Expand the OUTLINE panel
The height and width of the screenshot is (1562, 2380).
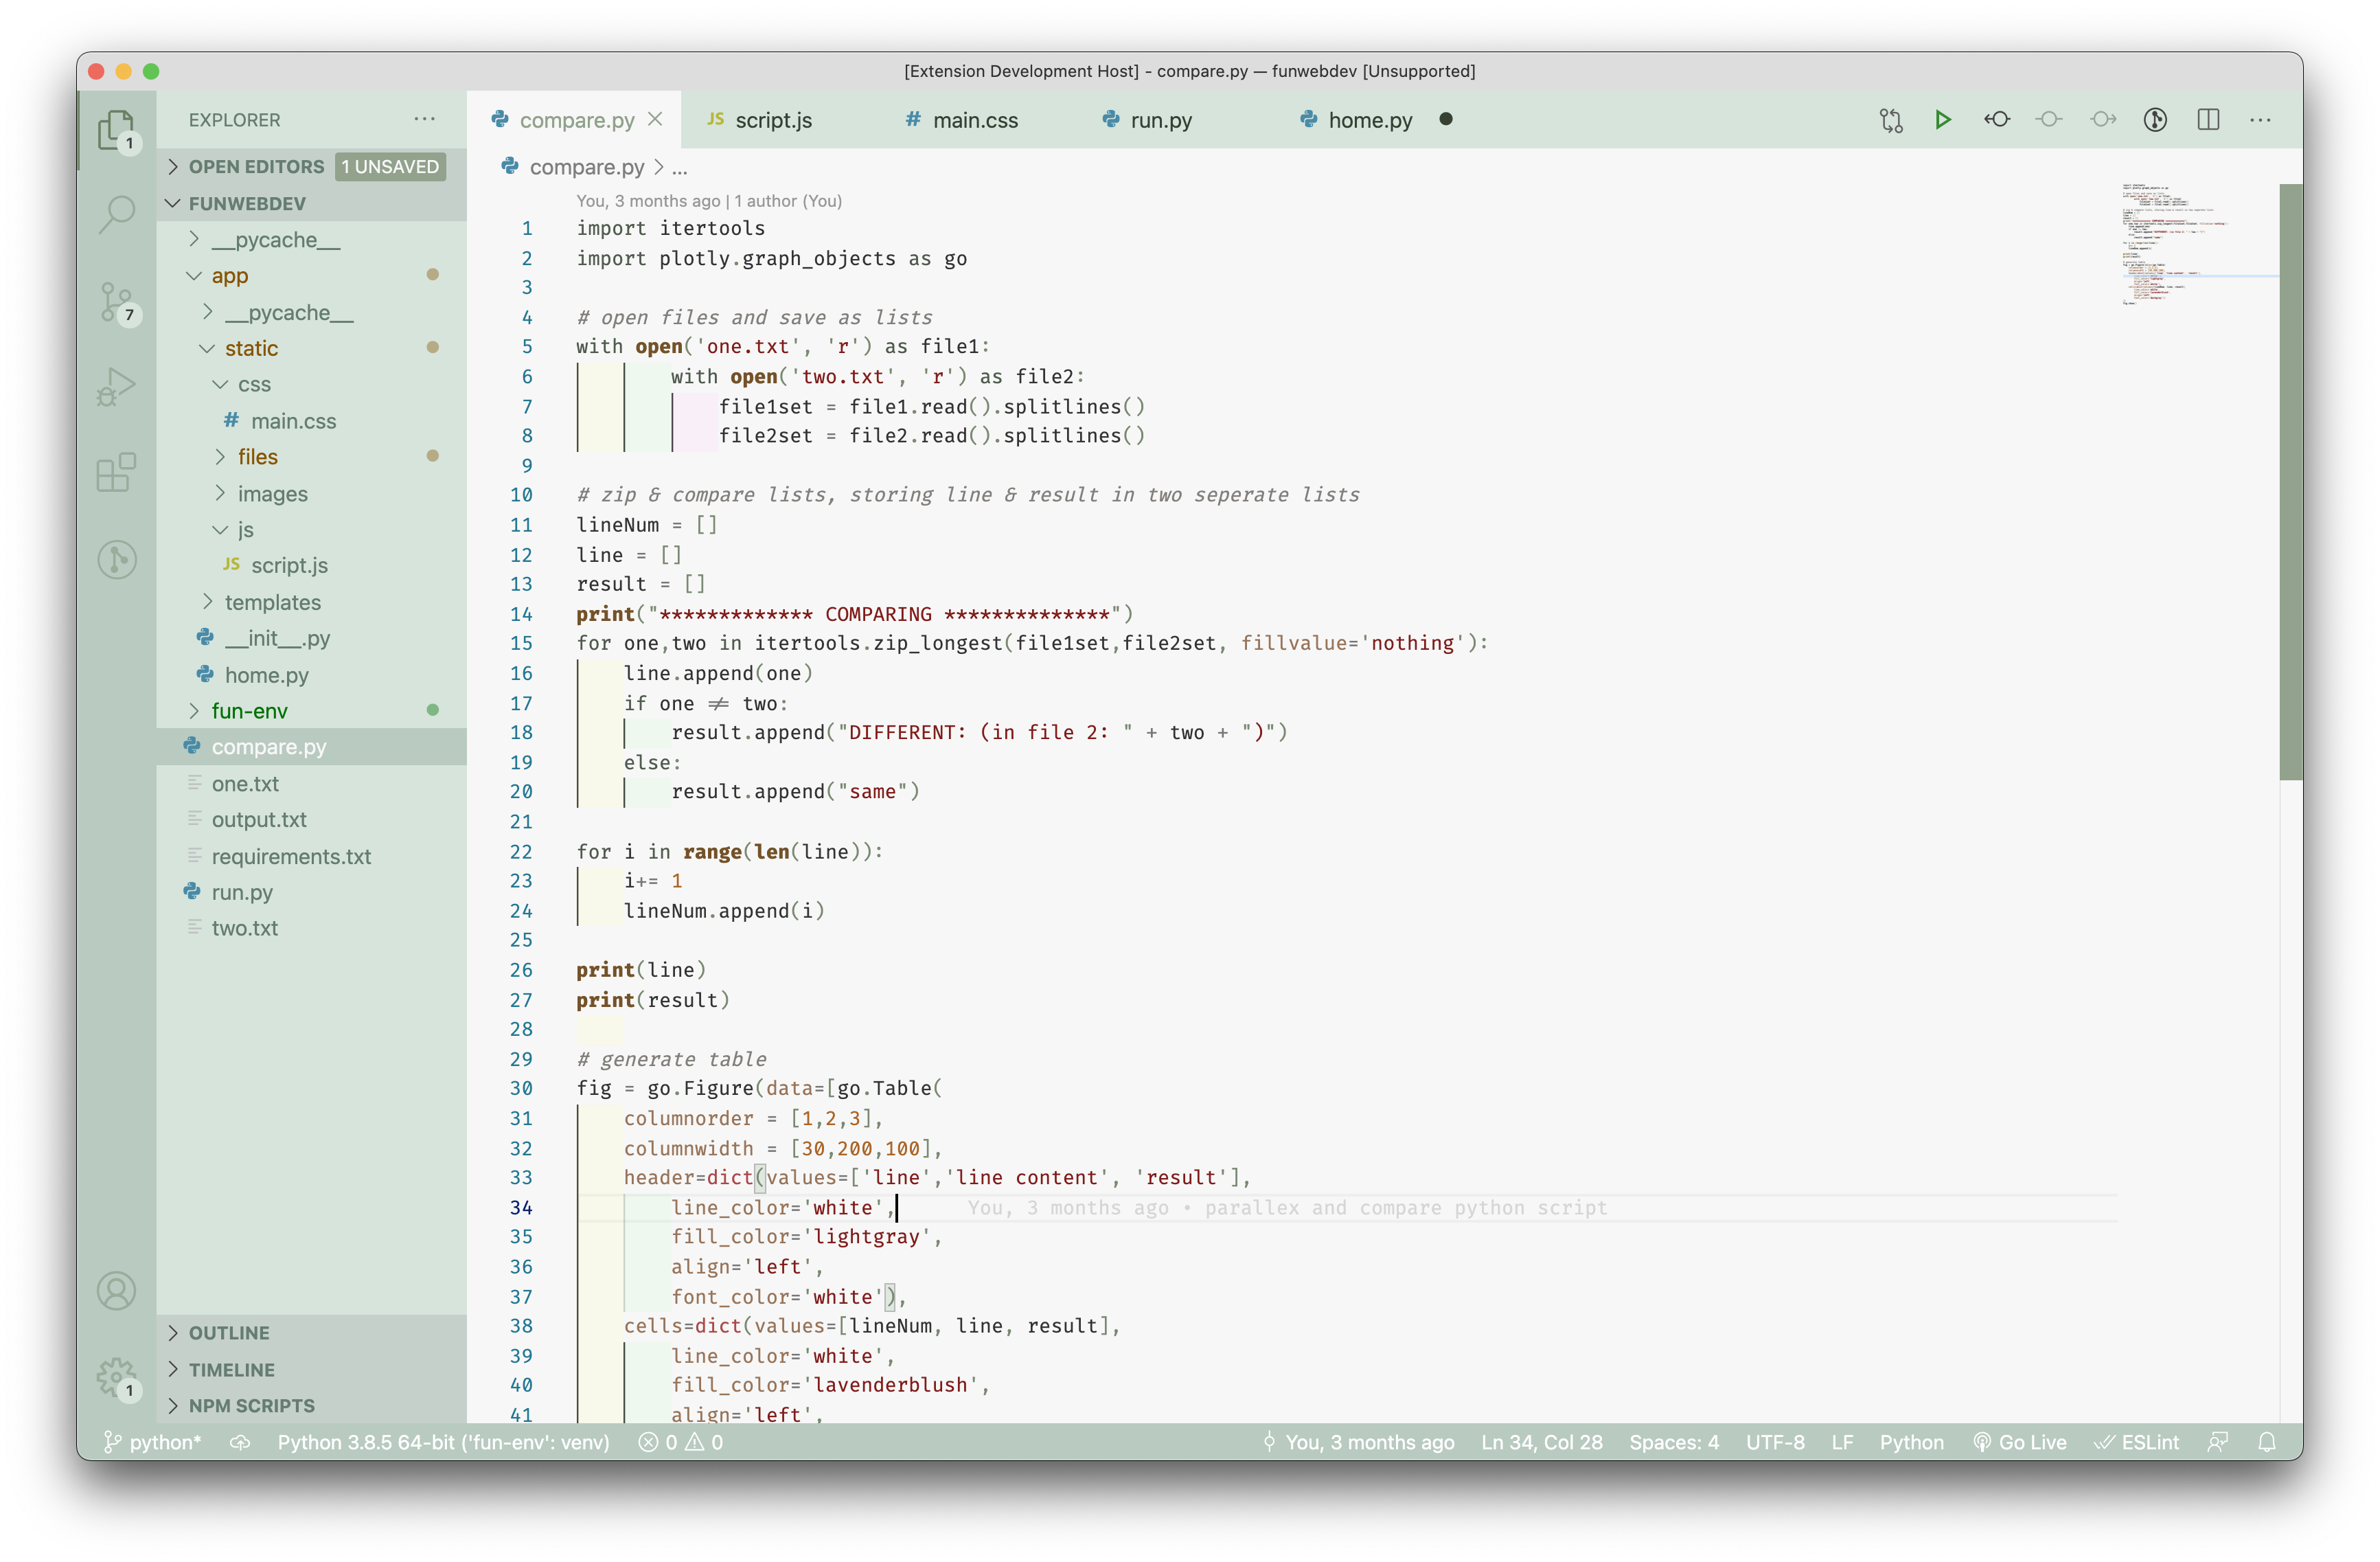(x=312, y=1333)
